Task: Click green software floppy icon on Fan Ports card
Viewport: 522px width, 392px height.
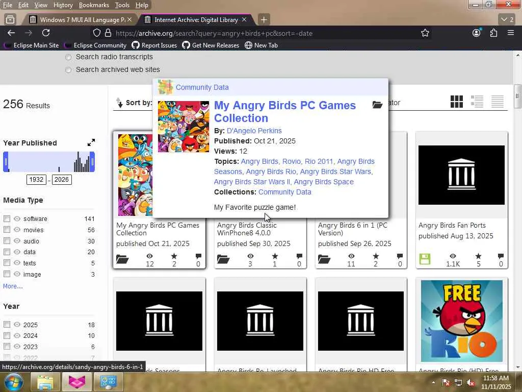Action: point(425,259)
